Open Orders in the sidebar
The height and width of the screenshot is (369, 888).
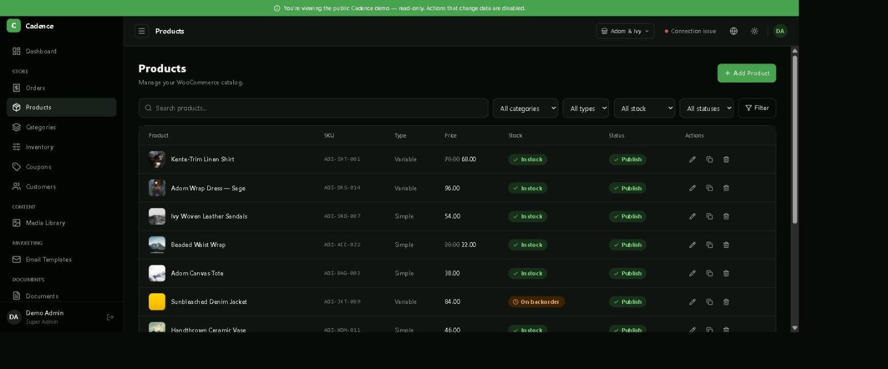tap(61, 88)
